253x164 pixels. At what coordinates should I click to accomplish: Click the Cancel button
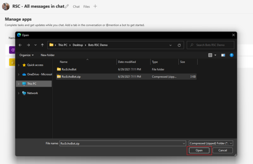(222, 151)
